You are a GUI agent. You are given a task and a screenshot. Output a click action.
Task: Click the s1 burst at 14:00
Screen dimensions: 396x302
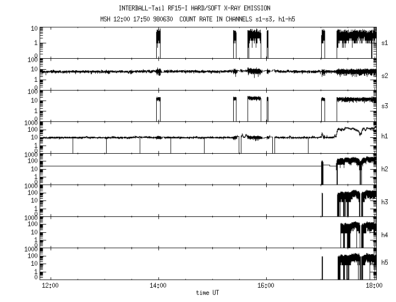point(158,38)
